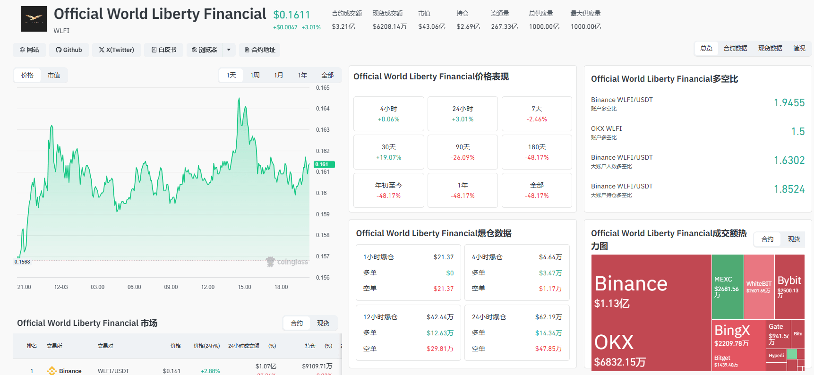814x375 pixels.
Task: Switch chart to 市值 market cap view
Action: (54, 75)
